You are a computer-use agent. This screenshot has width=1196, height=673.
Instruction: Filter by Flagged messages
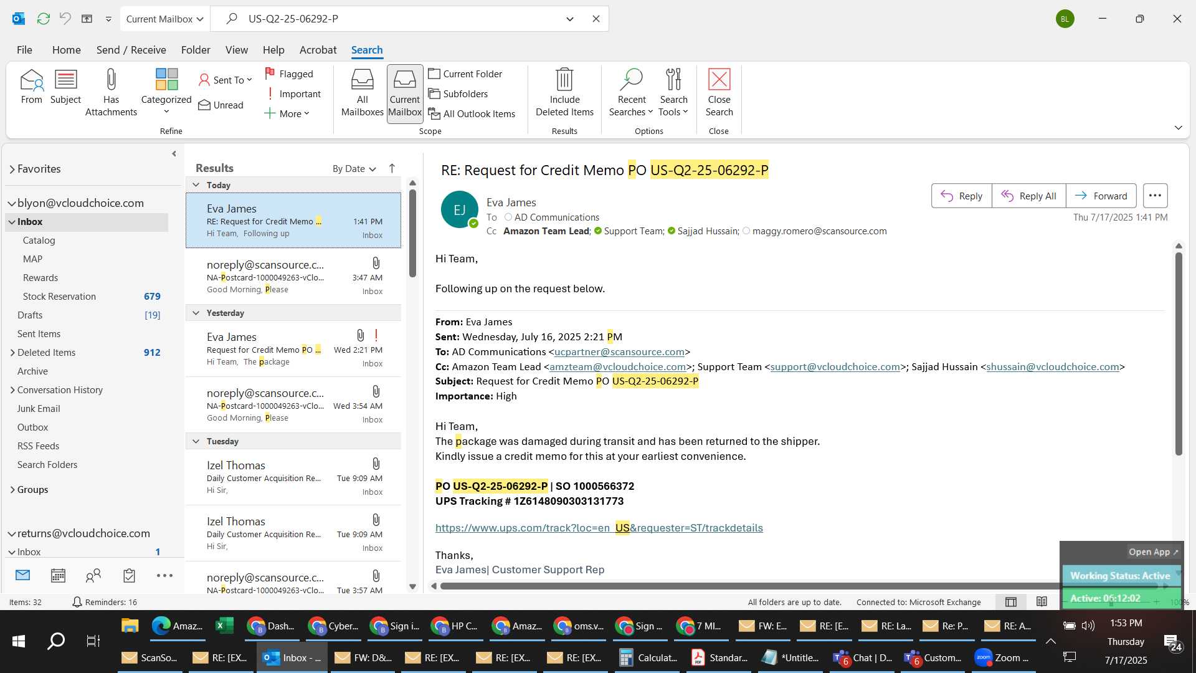pos(289,74)
